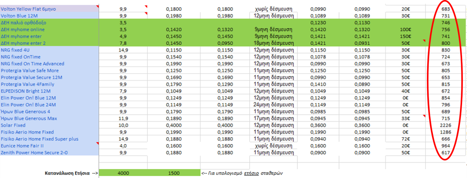
Task: Select Protergia Value Safe More cell
Action: [x=49, y=70]
